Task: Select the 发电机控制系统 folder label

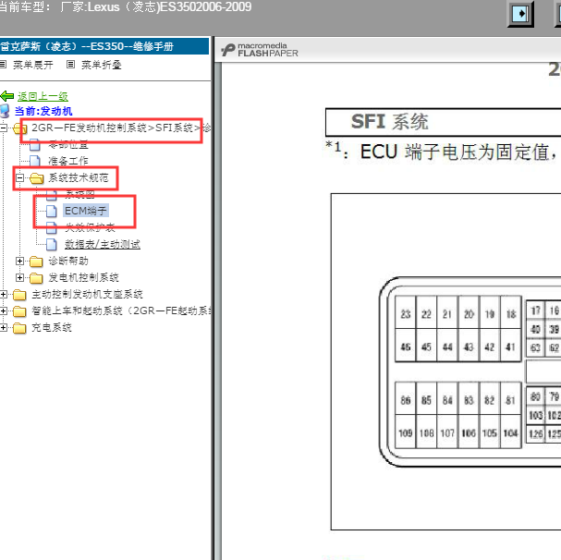Action: [x=83, y=277]
